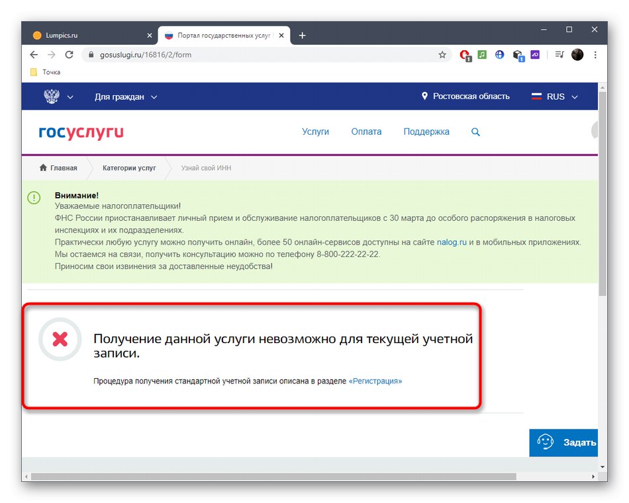Click the scrollbar up arrow
Screen dimensions: 629x503
pos(602,87)
